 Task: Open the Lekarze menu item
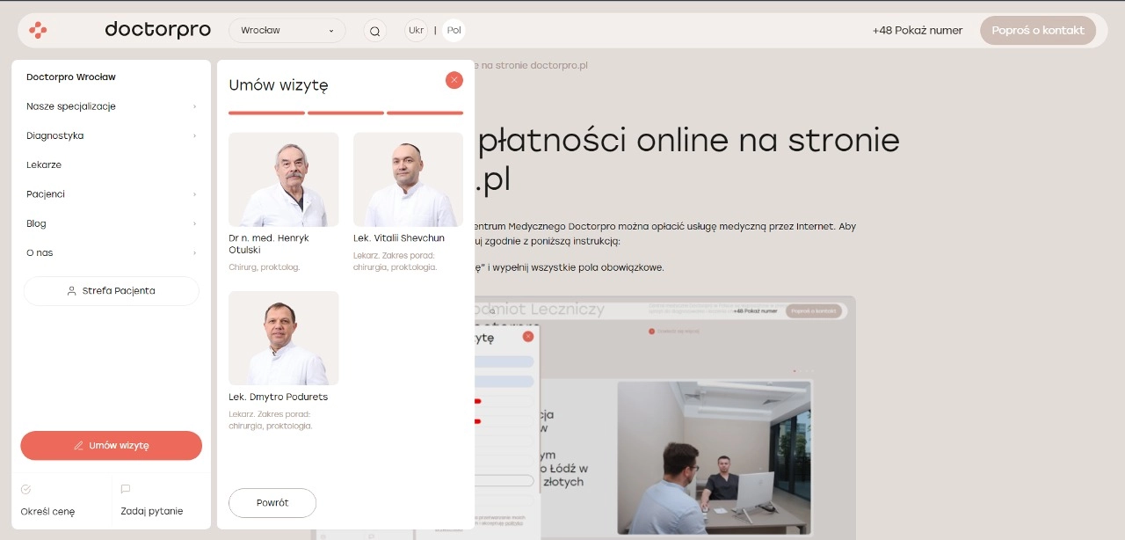[44, 164]
